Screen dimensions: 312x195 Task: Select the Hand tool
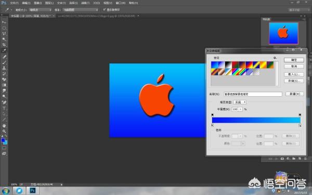tap(4, 126)
